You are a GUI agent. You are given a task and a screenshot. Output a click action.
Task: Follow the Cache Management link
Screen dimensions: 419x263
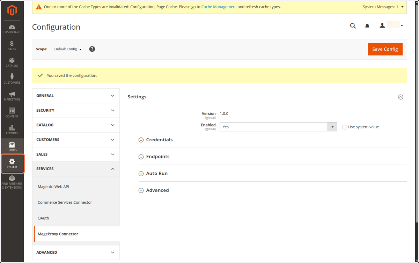219,7
